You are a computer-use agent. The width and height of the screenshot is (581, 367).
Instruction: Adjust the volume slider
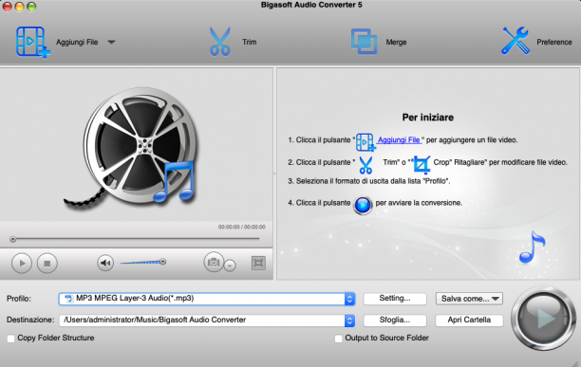pos(142,263)
